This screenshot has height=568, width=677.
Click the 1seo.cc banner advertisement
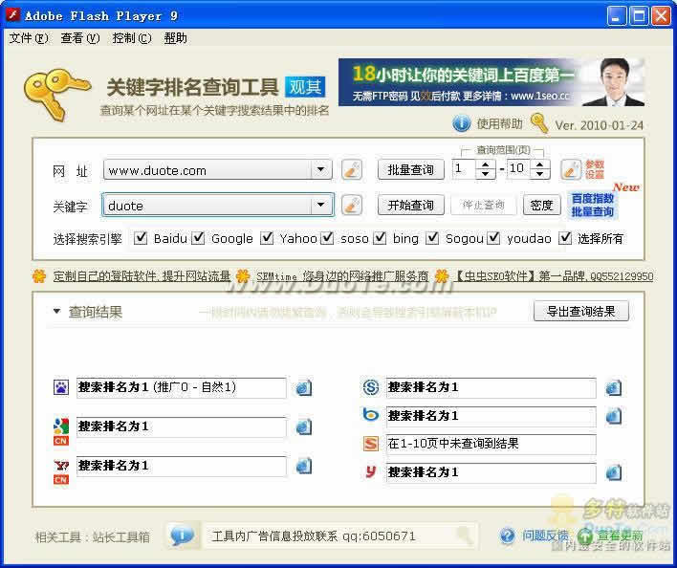point(491,82)
